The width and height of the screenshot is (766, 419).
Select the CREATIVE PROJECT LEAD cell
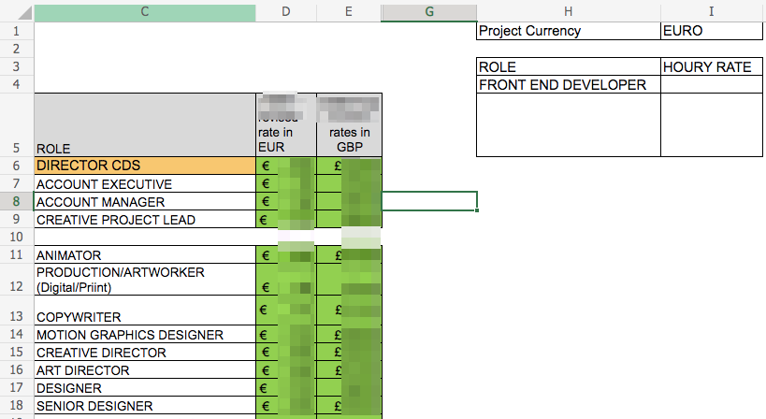[x=145, y=220]
